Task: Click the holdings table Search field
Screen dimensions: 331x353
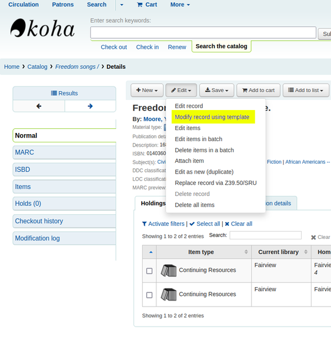Action: tap(266, 235)
